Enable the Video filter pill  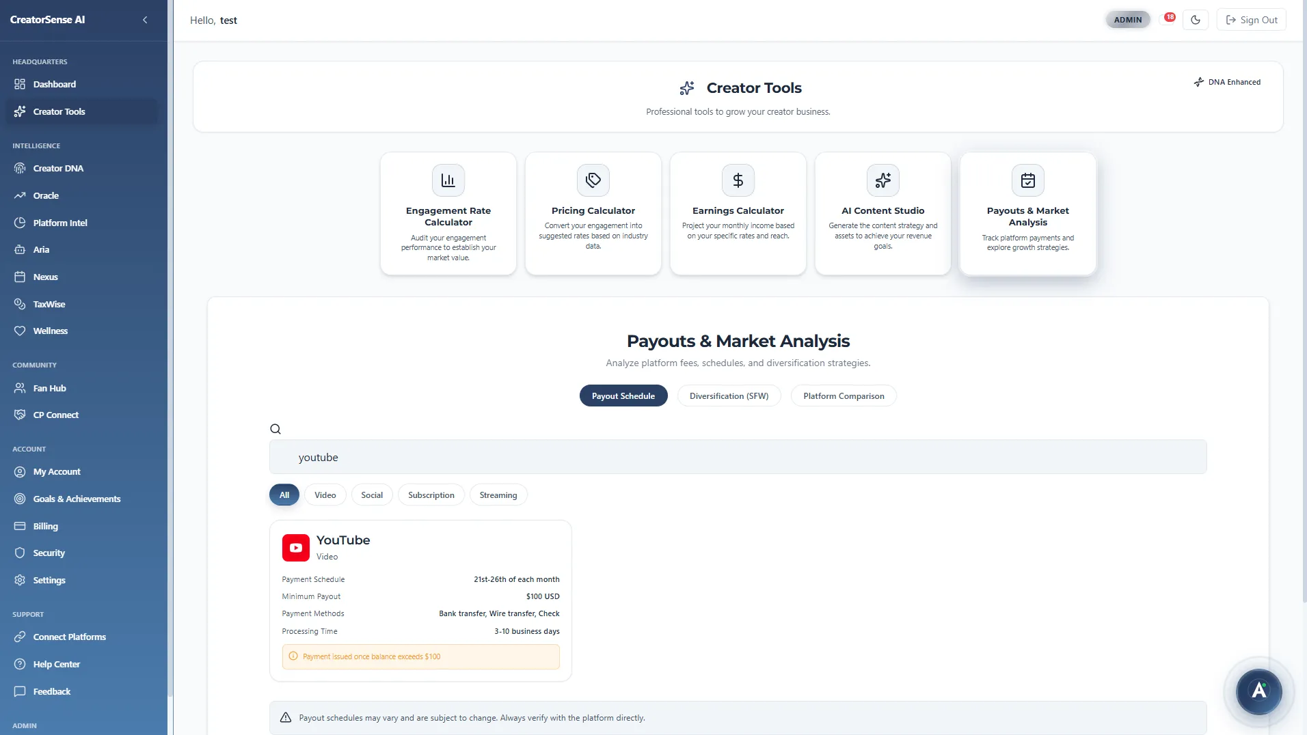point(325,495)
